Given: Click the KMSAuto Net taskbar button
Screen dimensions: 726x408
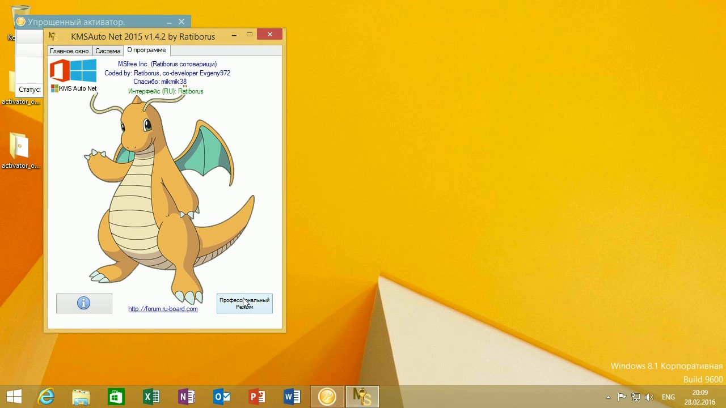Looking at the screenshot, I should pyautogui.click(x=362, y=397).
